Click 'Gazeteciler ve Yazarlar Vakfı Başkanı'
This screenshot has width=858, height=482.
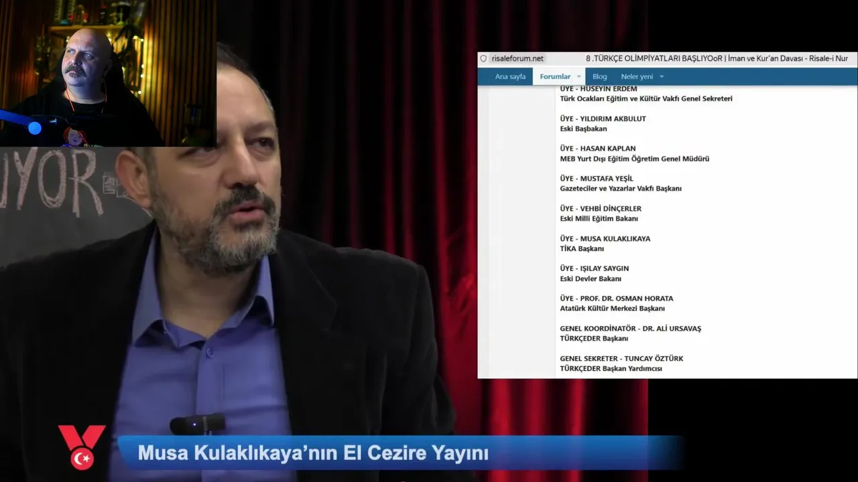[x=621, y=189]
